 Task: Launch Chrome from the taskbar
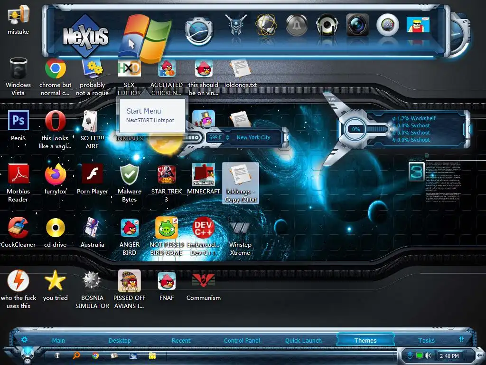(95, 355)
